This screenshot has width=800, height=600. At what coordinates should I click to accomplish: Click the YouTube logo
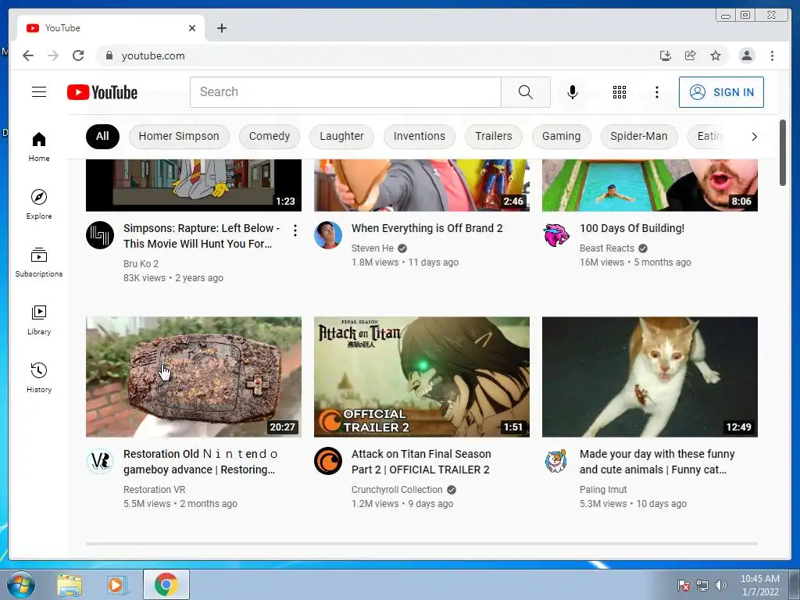tap(102, 92)
